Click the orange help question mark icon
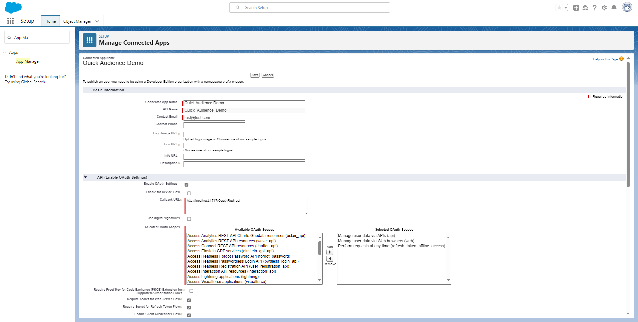This screenshot has height=322, width=638. [621, 59]
